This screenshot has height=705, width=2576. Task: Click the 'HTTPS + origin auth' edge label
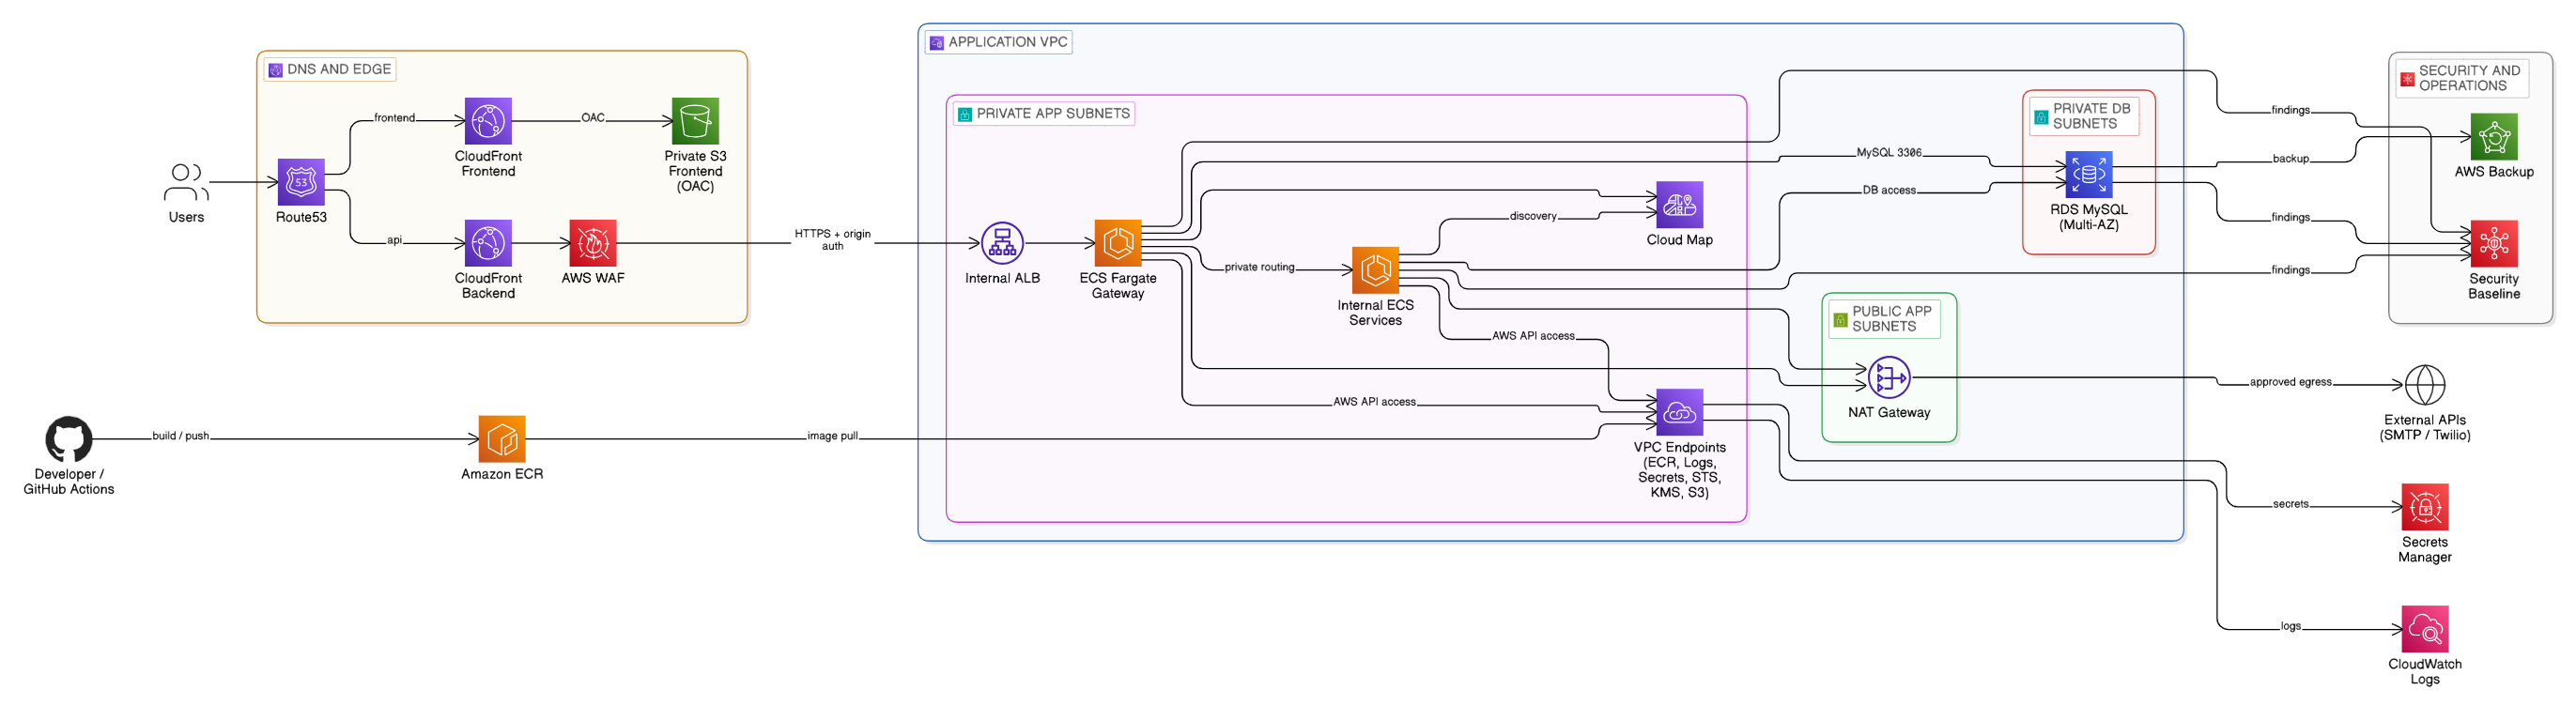[x=832, y=240]
